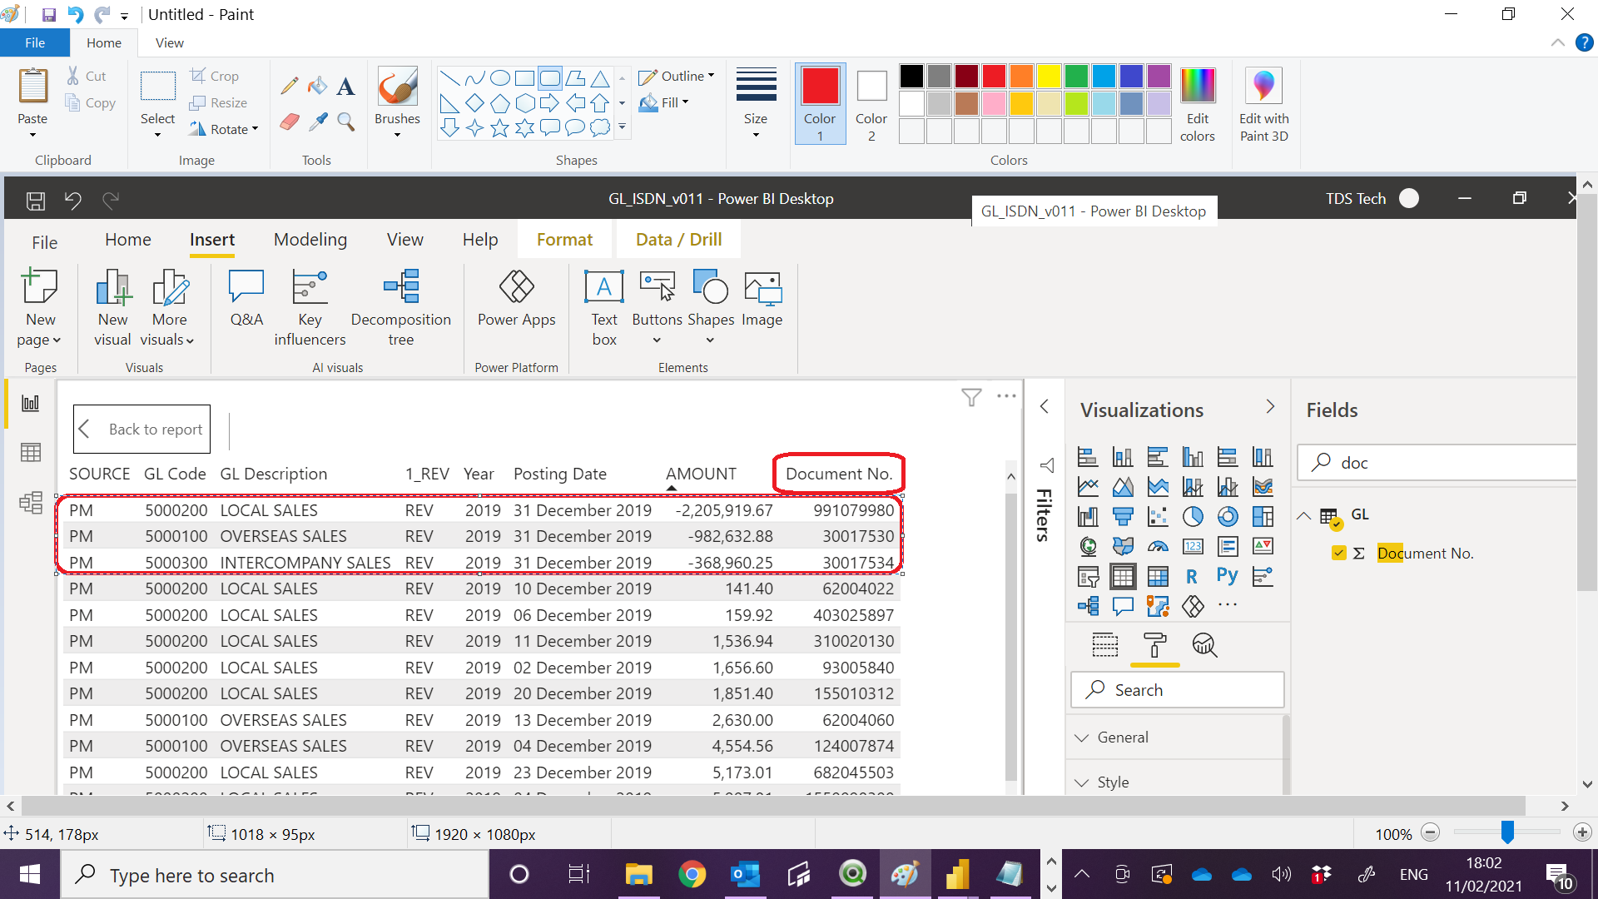Select the Color picker eyedropper tool

[318, 122]
